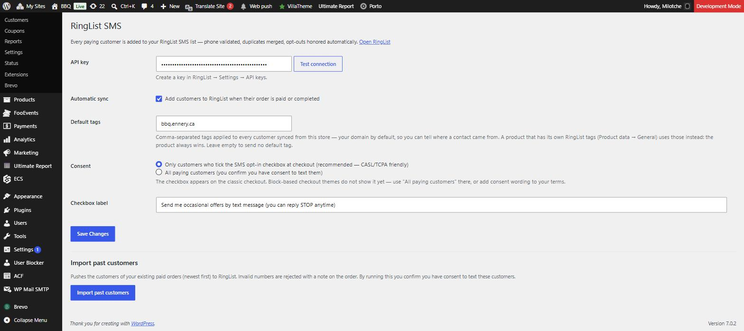Focus the API key field
The height and width of the screenshot is (331, 744).
pos(223,64)
